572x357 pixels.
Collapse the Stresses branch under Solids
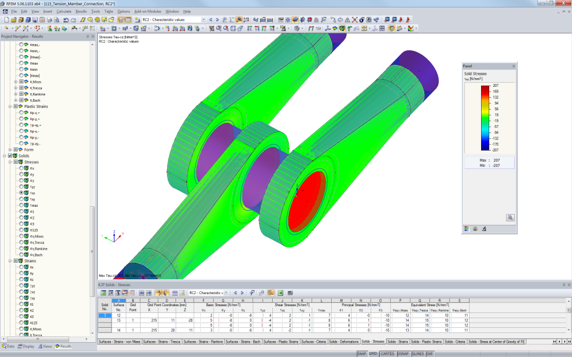coord(10,162)
